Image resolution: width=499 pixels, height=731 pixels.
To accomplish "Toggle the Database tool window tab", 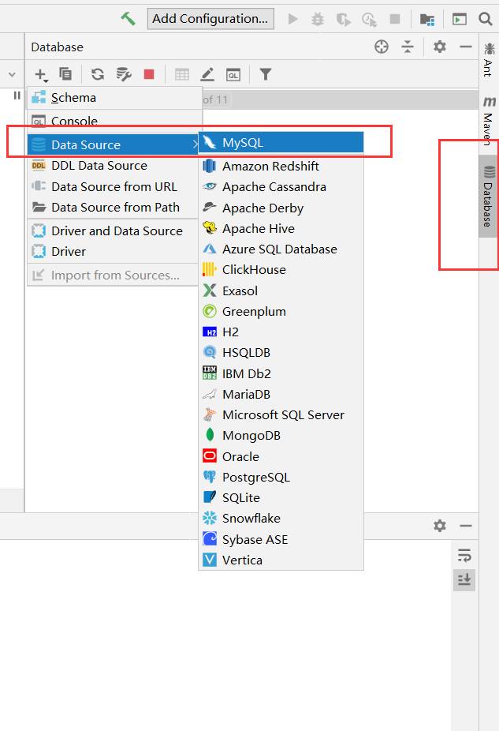I will pos(488,197).
